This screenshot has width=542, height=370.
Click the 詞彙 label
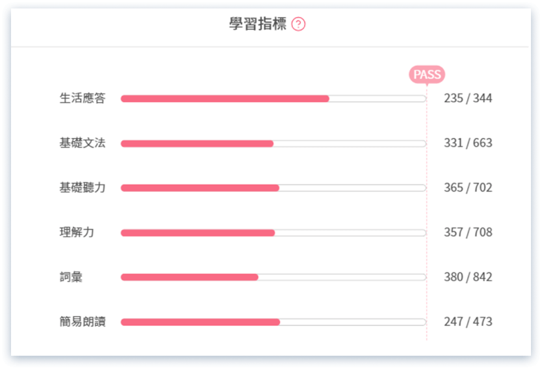click(x=71, y=277)
